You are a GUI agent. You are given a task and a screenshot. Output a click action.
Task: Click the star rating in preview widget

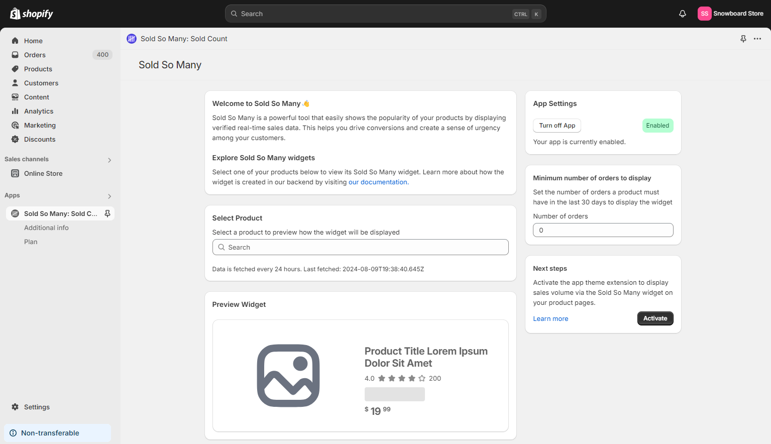click(x=402, y=378)
